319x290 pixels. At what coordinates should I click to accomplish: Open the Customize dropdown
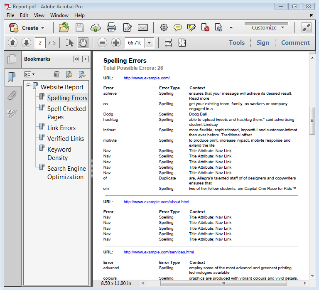click(x=268, y=28)
